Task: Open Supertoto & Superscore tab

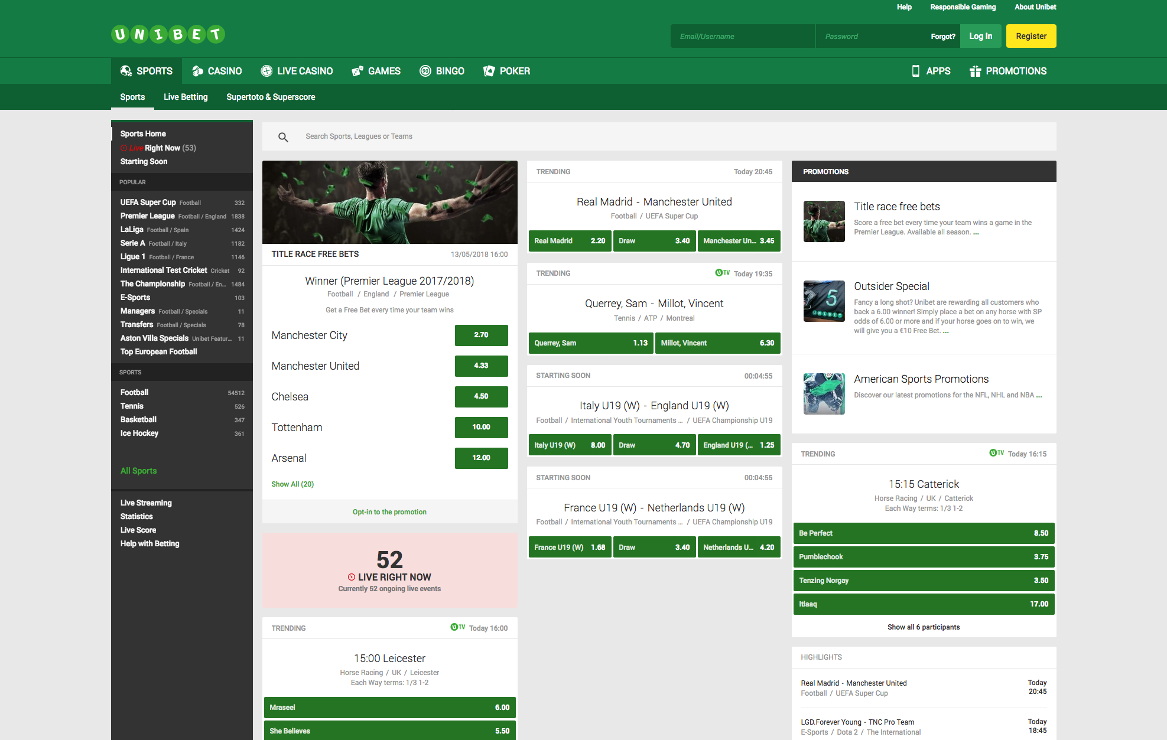Action: (x=271, y=97)
